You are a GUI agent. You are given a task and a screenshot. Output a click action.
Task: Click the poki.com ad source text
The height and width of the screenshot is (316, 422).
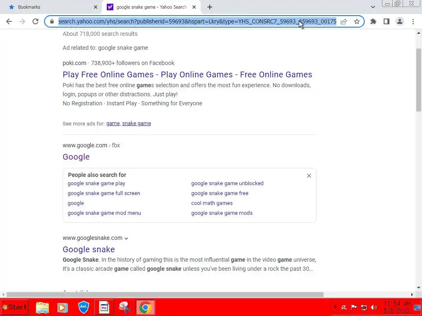coord(74,63)
